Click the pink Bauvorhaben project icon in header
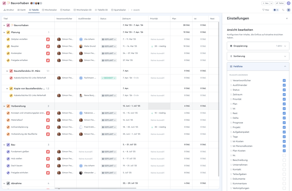 pyautogui.click(x=4, y=3)
